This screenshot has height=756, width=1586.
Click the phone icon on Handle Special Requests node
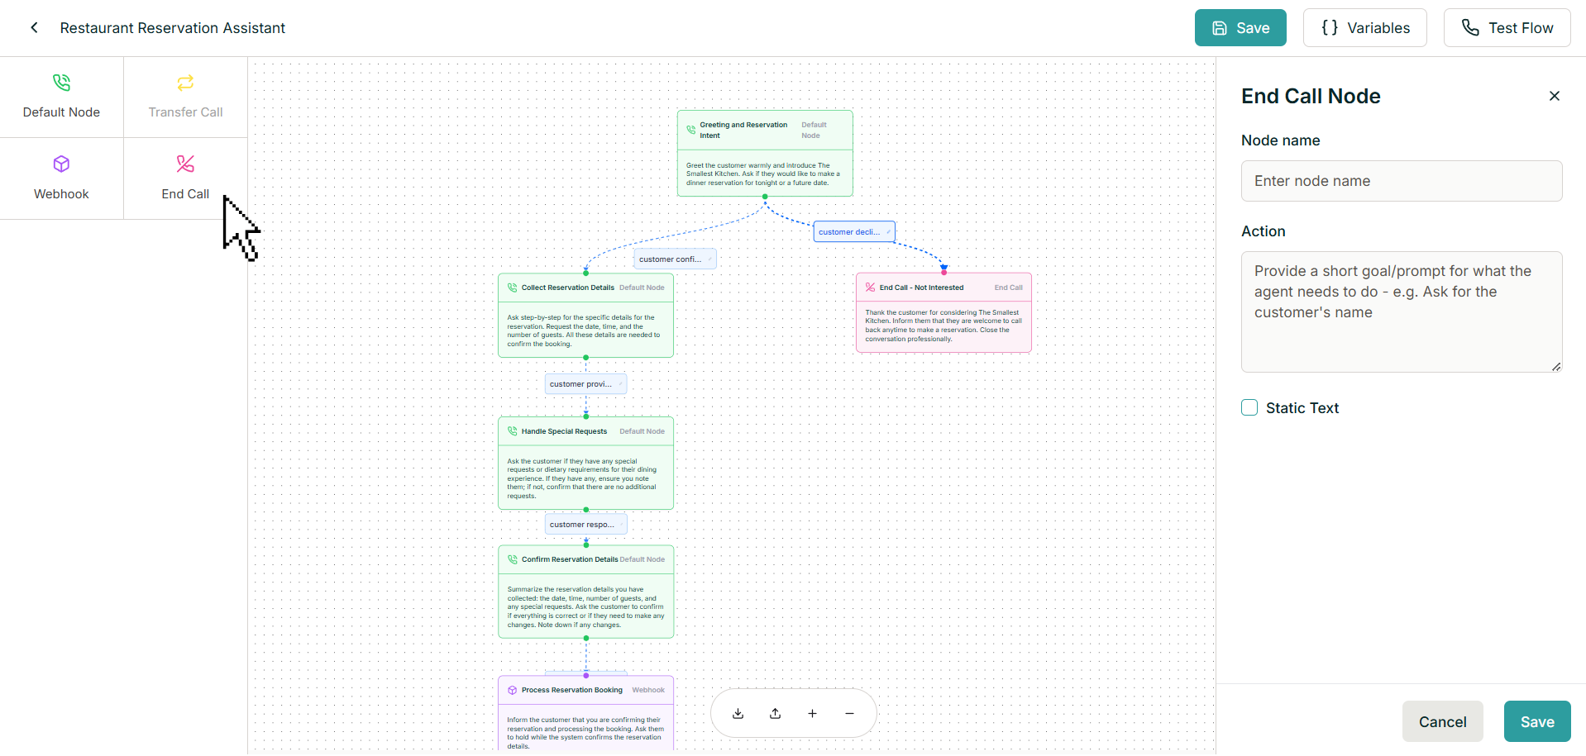click(x=513, y=431)
